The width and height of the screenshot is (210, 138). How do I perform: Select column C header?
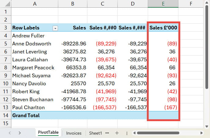pyautogui.click(x=102, y=4)
